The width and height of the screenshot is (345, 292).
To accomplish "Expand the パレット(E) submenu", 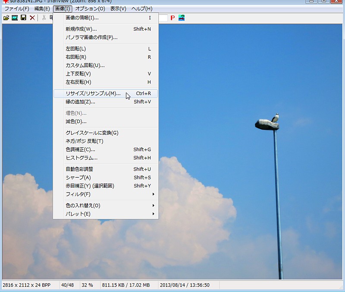I will pos(106,214).
